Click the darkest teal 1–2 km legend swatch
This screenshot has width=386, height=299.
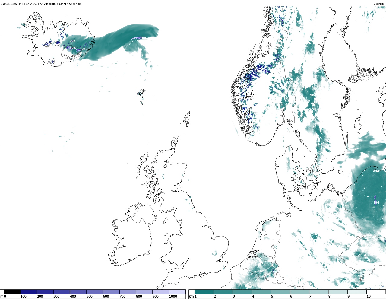[x=204, y=292]
